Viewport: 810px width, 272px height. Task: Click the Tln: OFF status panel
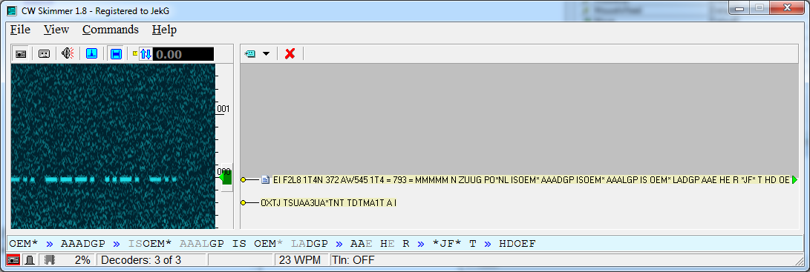[x=353, y=260]
